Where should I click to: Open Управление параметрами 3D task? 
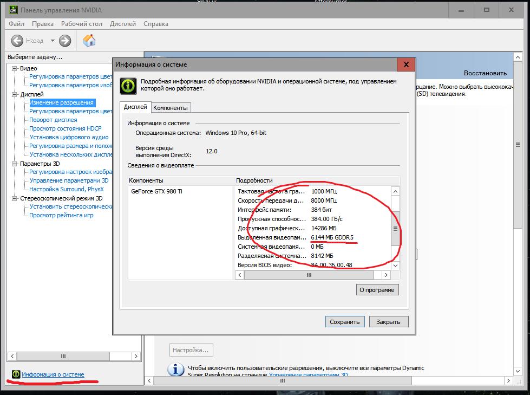click(x=69, y=180)
